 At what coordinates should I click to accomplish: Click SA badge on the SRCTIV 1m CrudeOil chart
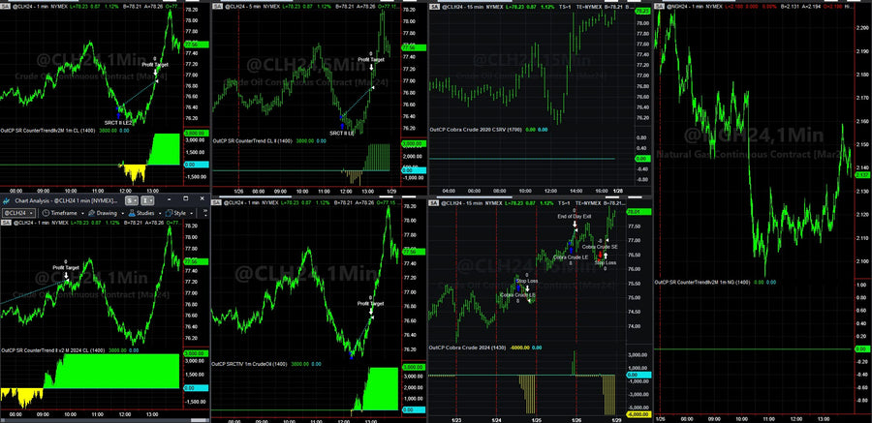(x=218, y=203)
